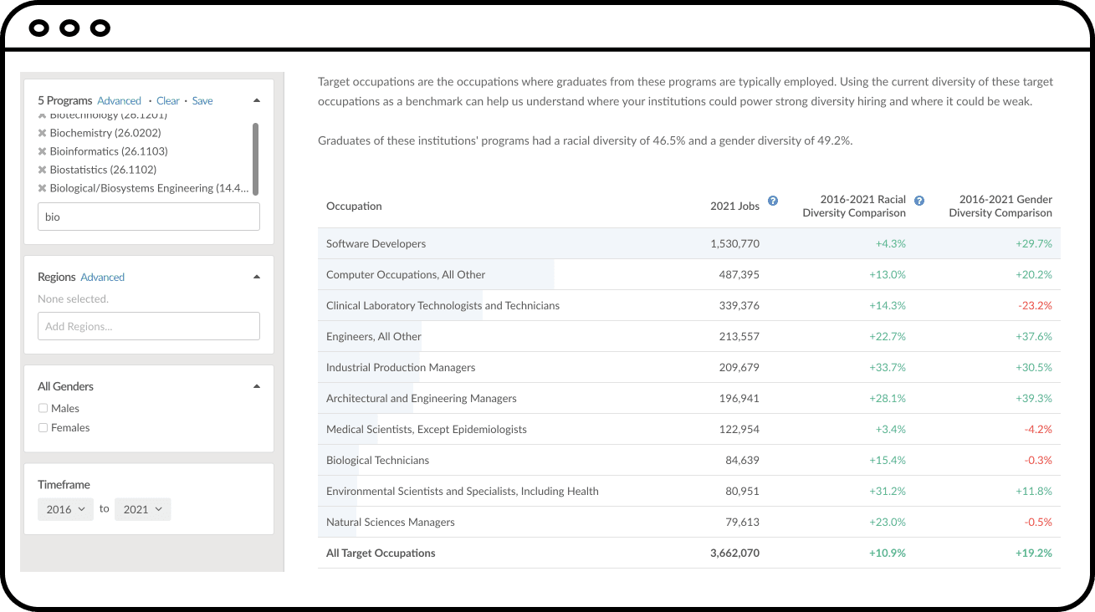Click +31.2% racial diversity value
This screenshot has height=612, width=1095.
(x=888, y=491)
